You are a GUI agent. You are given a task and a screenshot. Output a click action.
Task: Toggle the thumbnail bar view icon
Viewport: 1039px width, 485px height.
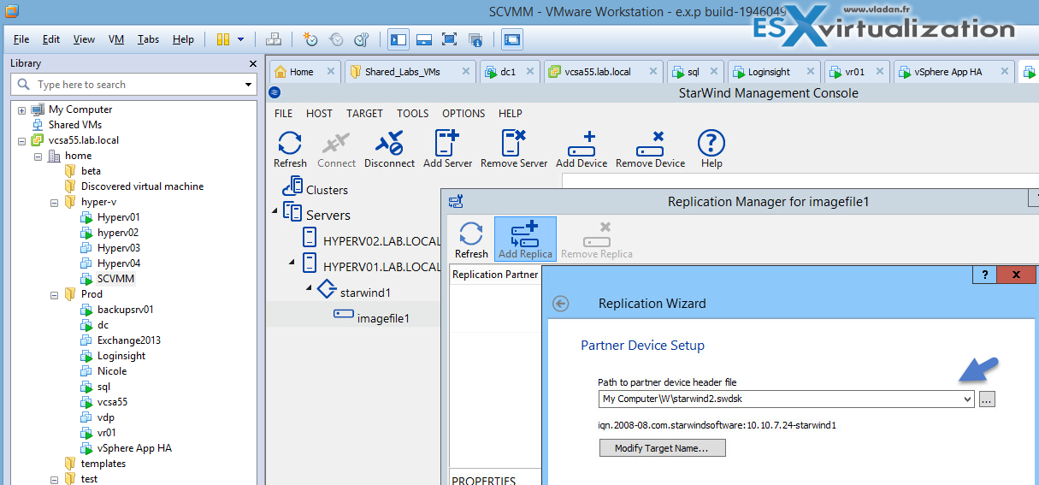point(423,39)
